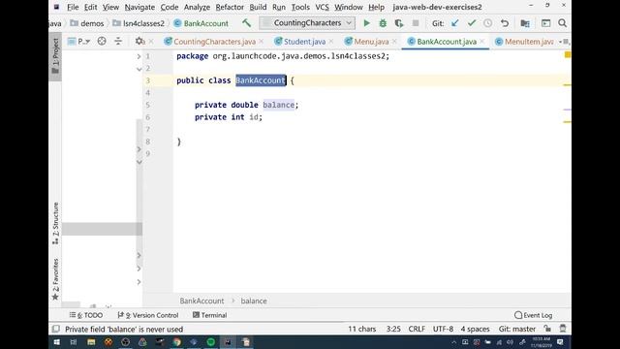Open Project Structure from the toolbar icon
Screen dimensions: 620x349
(x=525, y=23)
